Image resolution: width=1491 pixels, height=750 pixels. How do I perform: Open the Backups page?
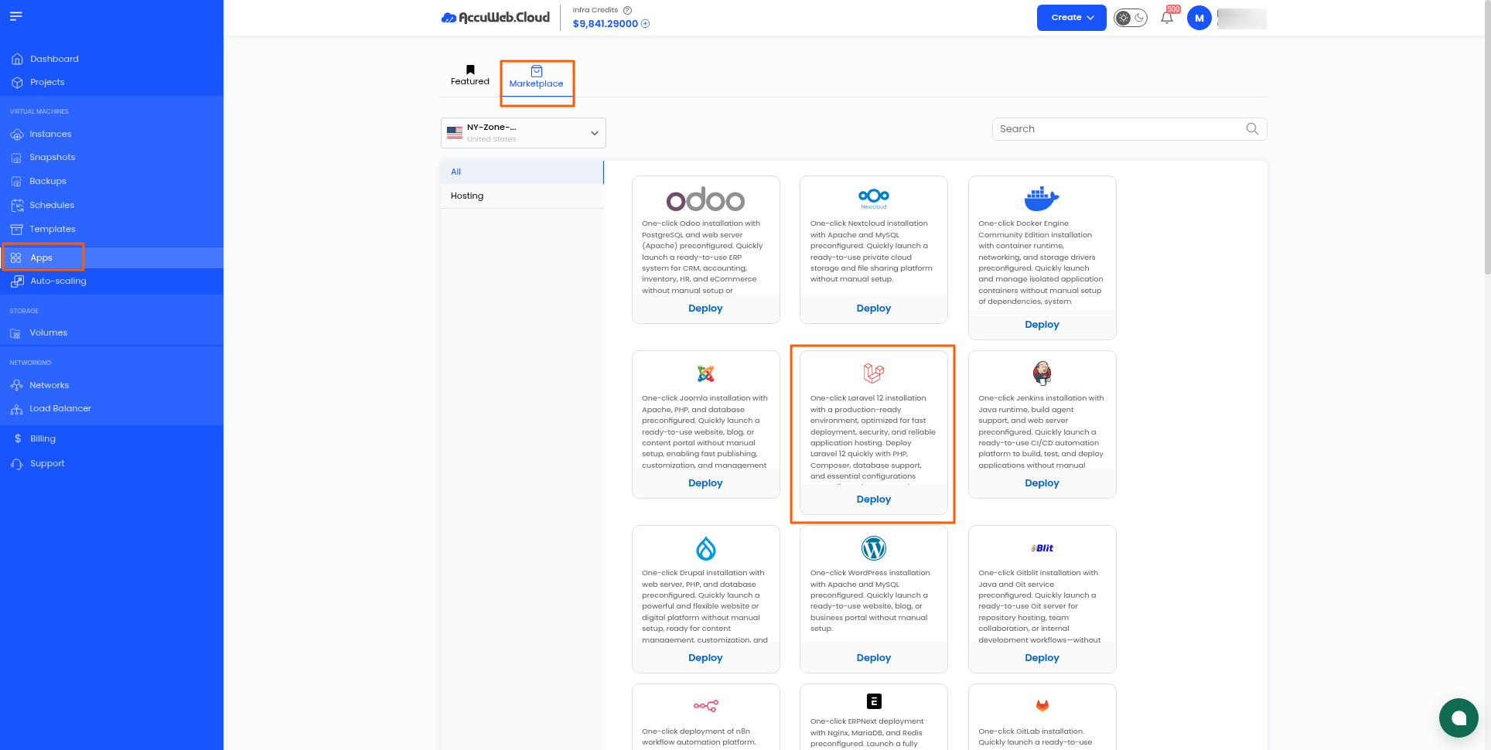tap(48, 181)
